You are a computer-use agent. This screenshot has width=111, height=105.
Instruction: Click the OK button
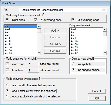point(97,98)
